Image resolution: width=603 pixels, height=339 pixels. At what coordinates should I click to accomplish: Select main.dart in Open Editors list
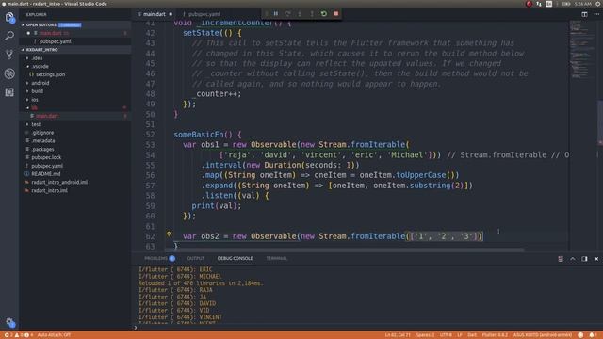click(x=75, y=34)
